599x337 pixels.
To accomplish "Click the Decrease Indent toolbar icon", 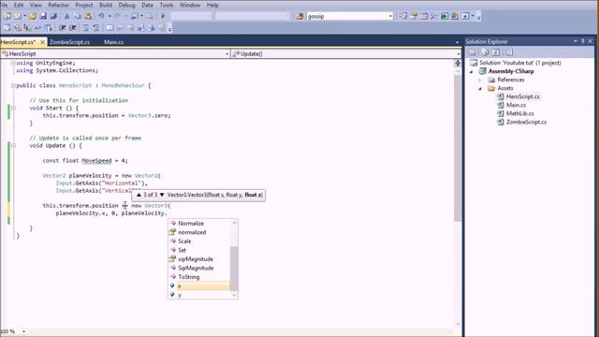I will [63, 28].
